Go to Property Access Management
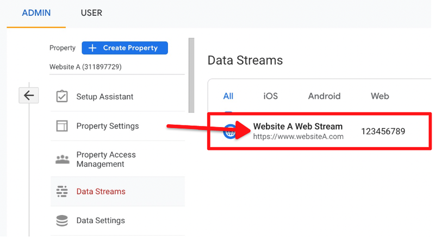 tap(106, 159)
